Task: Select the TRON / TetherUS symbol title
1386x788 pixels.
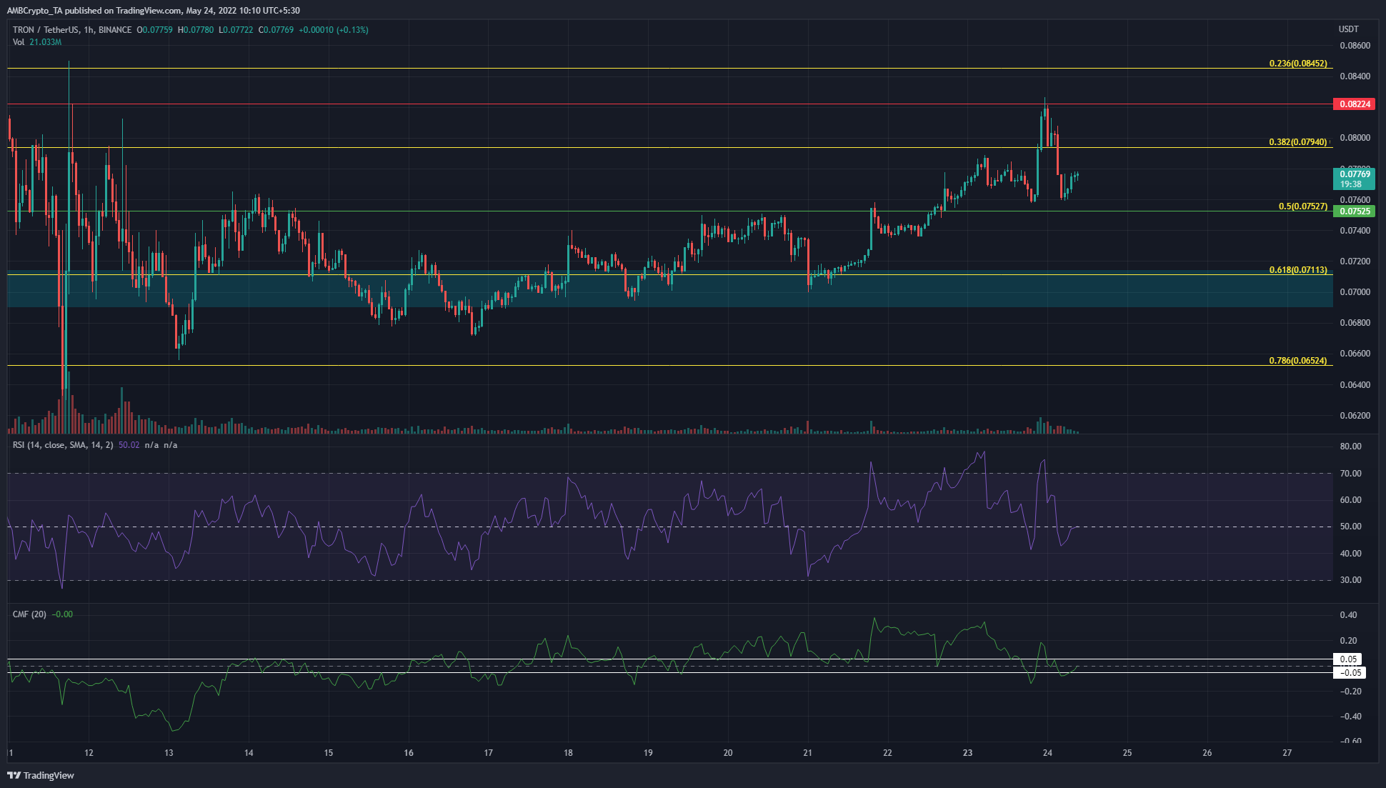Action: pos(46,30)
